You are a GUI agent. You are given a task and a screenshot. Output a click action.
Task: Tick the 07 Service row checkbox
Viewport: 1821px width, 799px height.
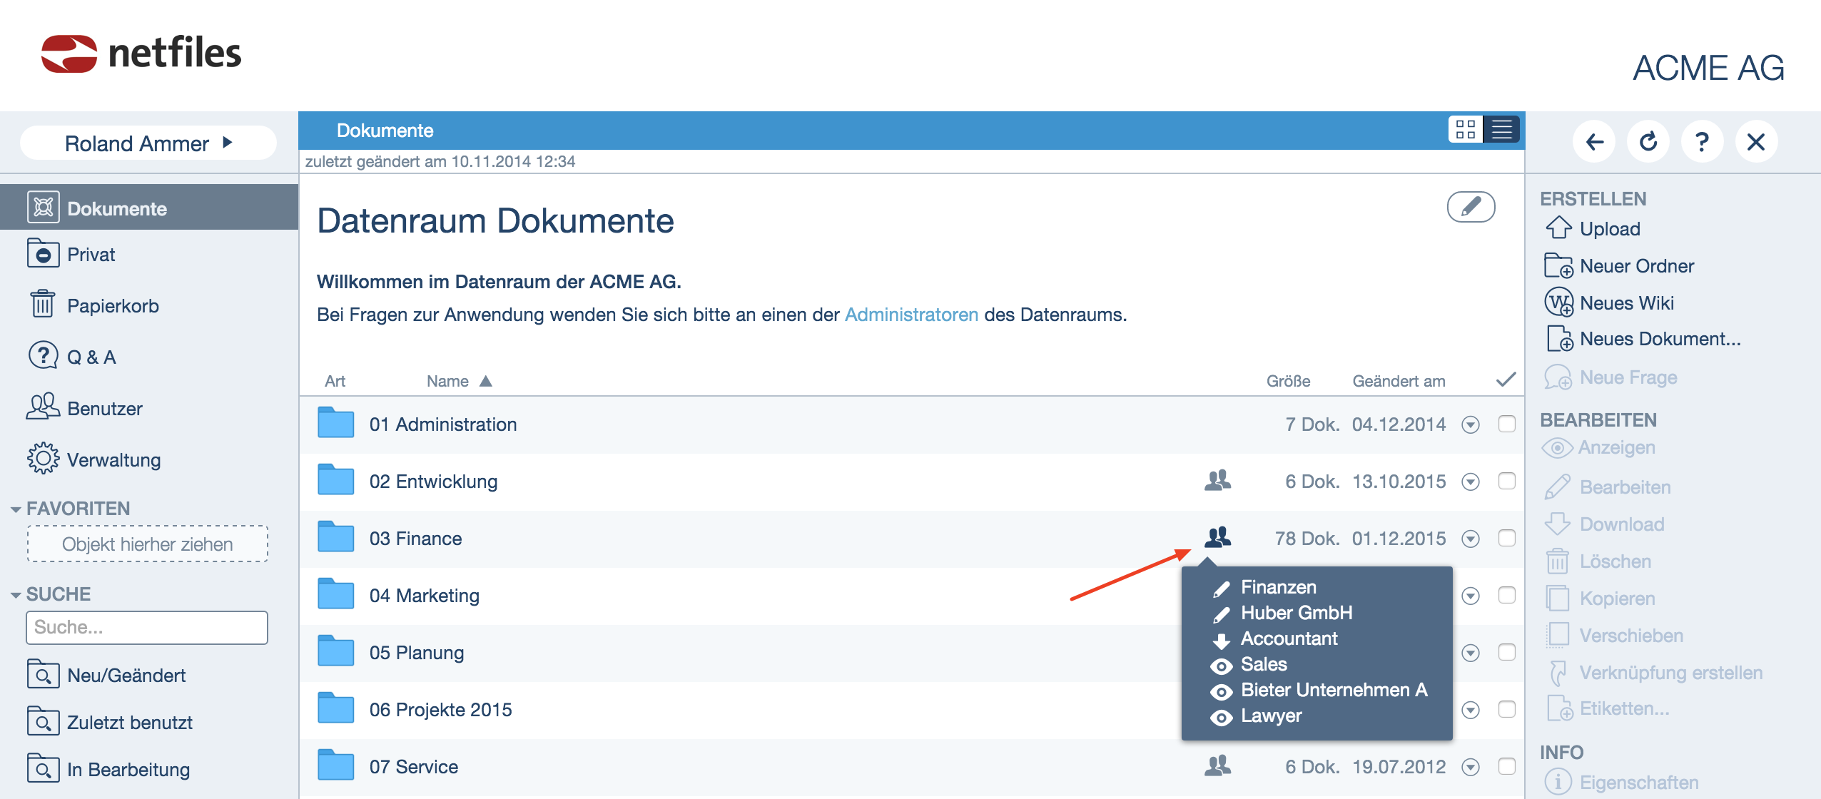[1506, 766]
